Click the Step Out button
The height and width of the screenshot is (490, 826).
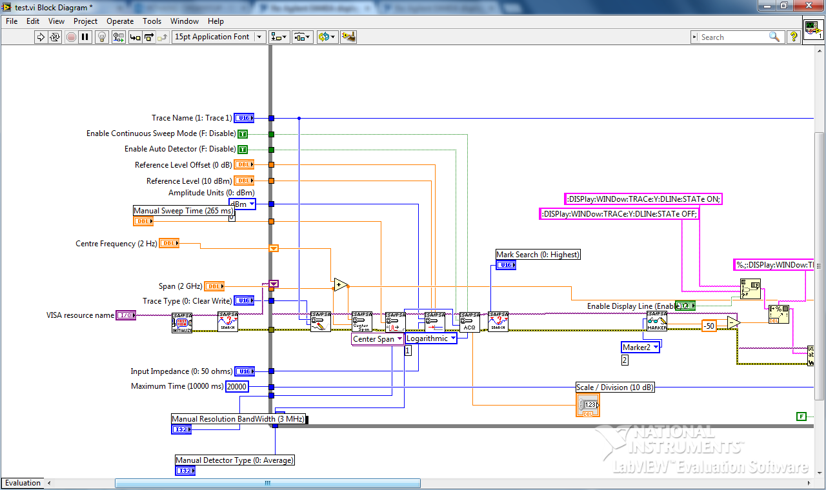pos(162,37)
